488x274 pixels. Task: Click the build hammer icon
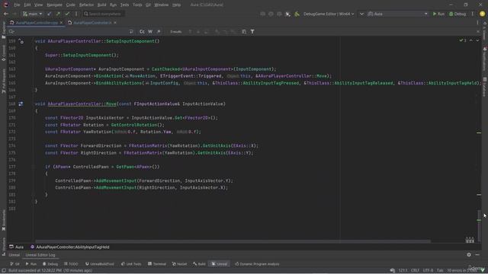point(297,14)
